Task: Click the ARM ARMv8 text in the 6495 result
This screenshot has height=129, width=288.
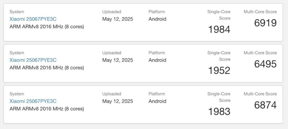Action: tap(47, 68)
